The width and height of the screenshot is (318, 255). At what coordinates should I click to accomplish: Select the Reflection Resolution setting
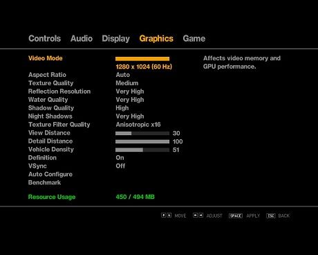tap(59, 91)
